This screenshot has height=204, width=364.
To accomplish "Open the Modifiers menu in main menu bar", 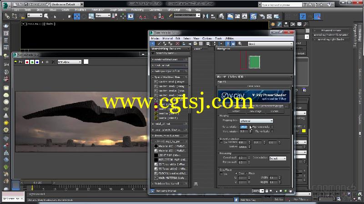I will [x=81, y=10].
